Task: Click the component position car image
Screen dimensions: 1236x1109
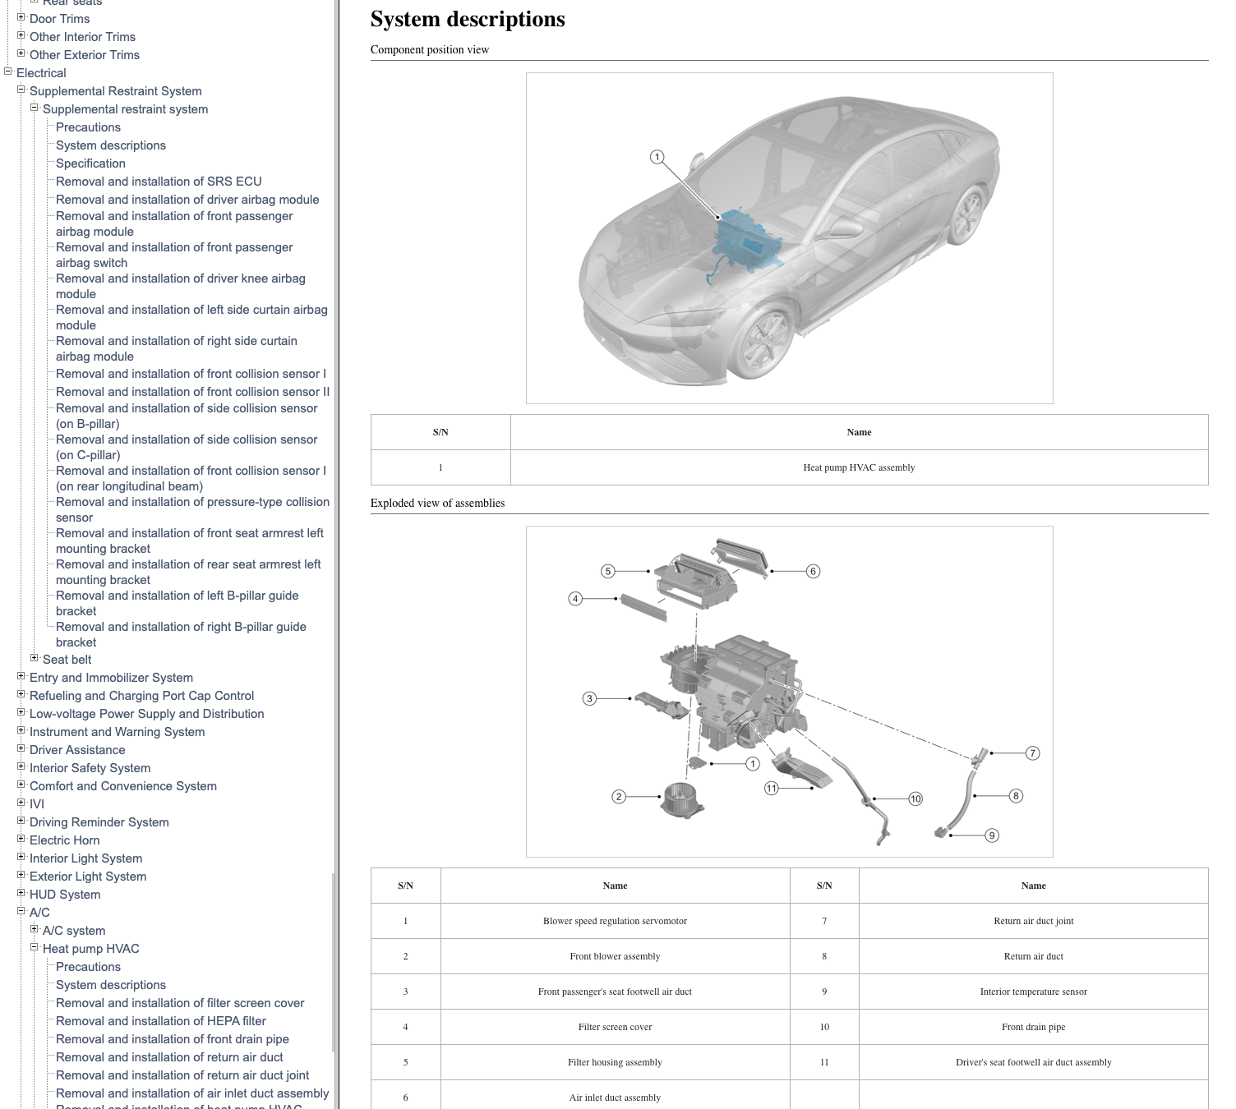Action: (x=789, y=238)
